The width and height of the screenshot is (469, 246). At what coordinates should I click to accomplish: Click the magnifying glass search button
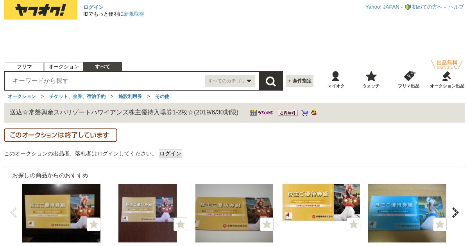(x=271, y=81)
